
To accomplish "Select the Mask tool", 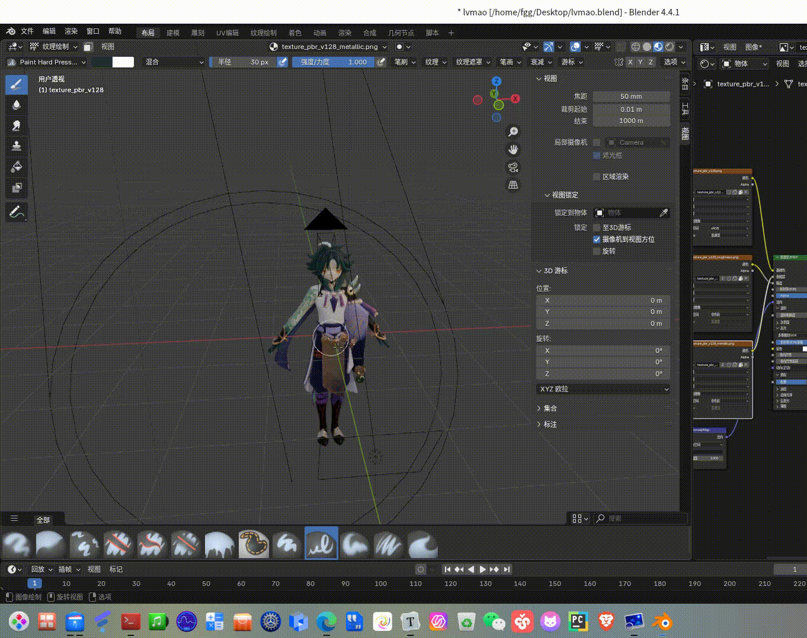I will (17, 188).
